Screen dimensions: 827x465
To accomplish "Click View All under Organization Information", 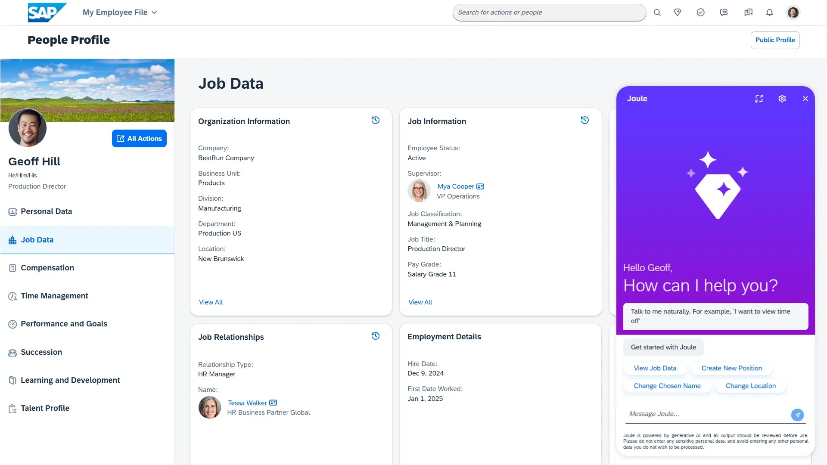I will point(211,302).
